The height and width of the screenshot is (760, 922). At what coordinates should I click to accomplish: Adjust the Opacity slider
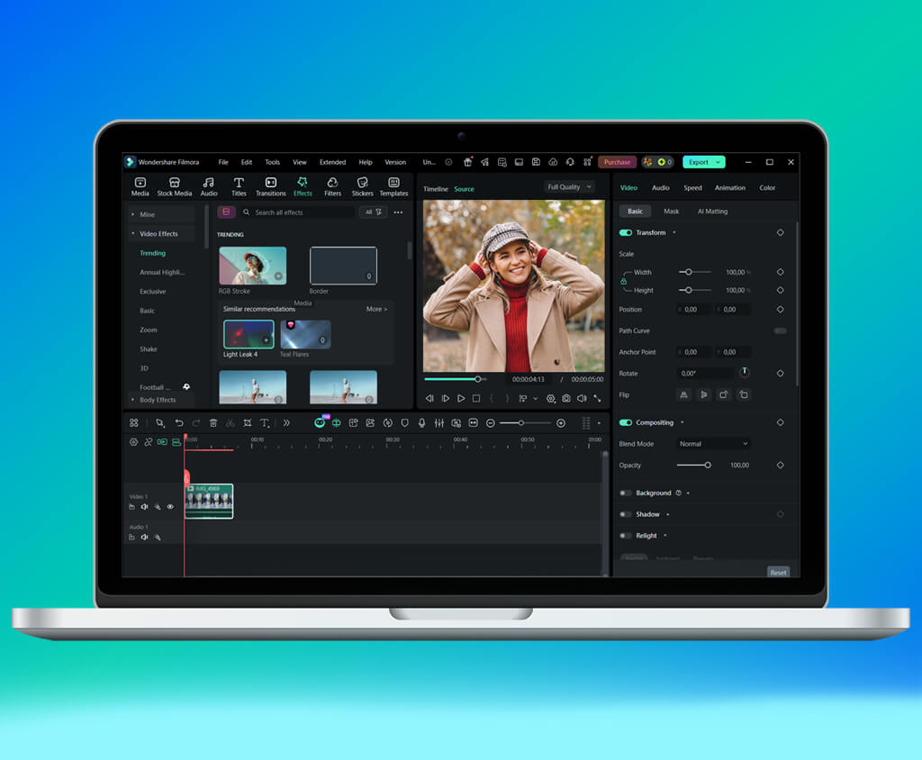click(694, 465)
